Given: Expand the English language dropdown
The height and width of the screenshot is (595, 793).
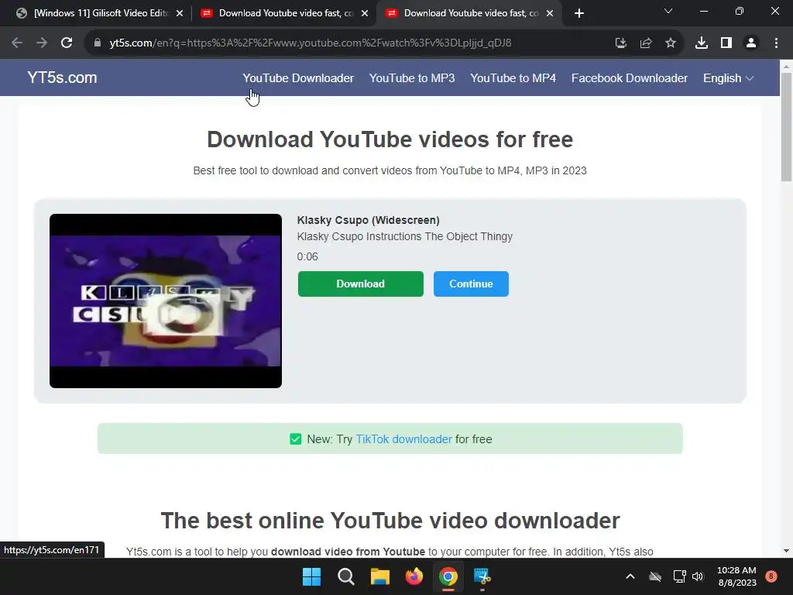Looking at the screenshot, I should [x=728, y=78].
